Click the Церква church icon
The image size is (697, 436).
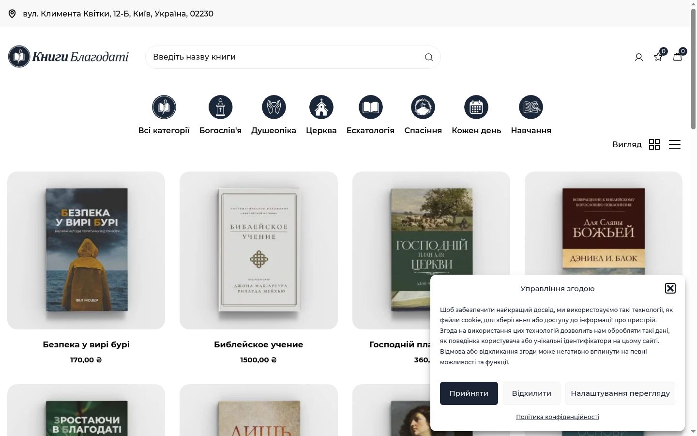click(x=321, y=107)
